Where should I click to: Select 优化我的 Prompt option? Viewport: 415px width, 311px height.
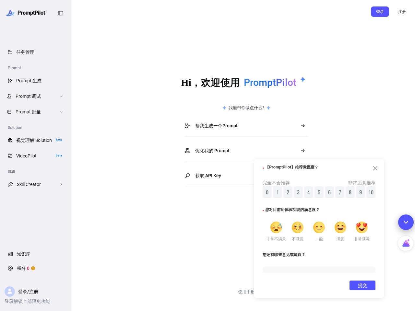(x=246, y=151)
